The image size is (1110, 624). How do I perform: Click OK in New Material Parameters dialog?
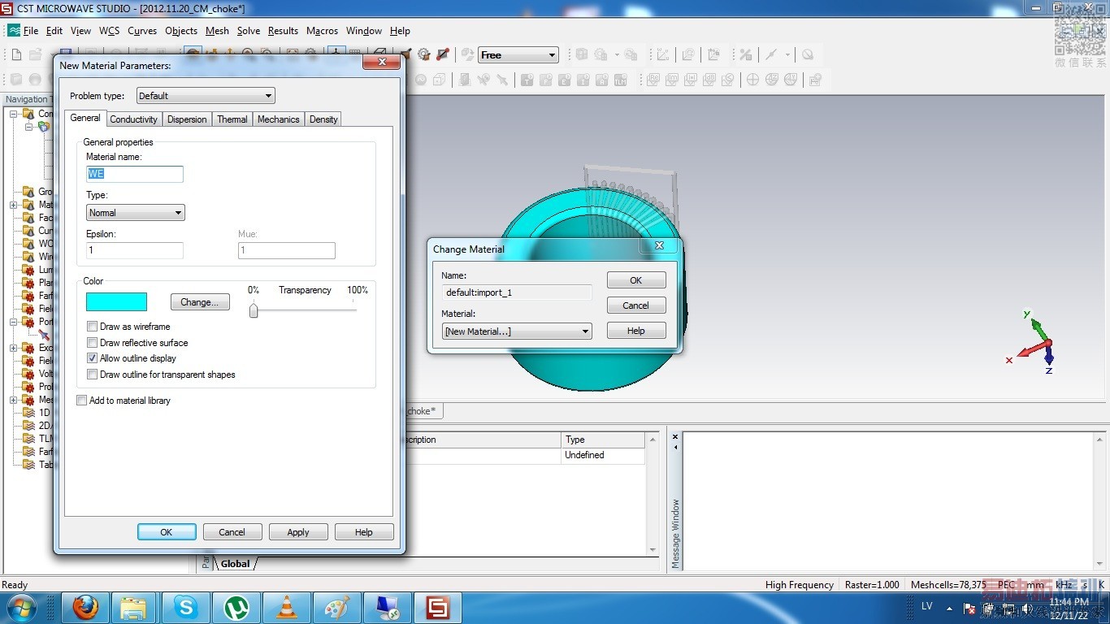click(167, 532)
